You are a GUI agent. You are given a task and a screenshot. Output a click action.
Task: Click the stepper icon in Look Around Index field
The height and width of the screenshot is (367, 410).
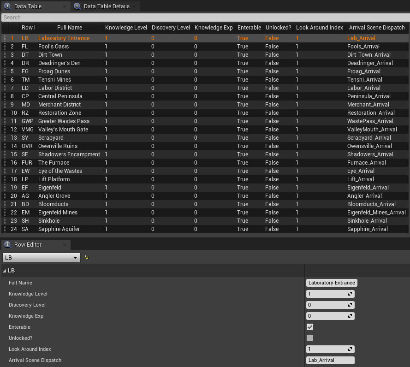(x=350, y=349)
